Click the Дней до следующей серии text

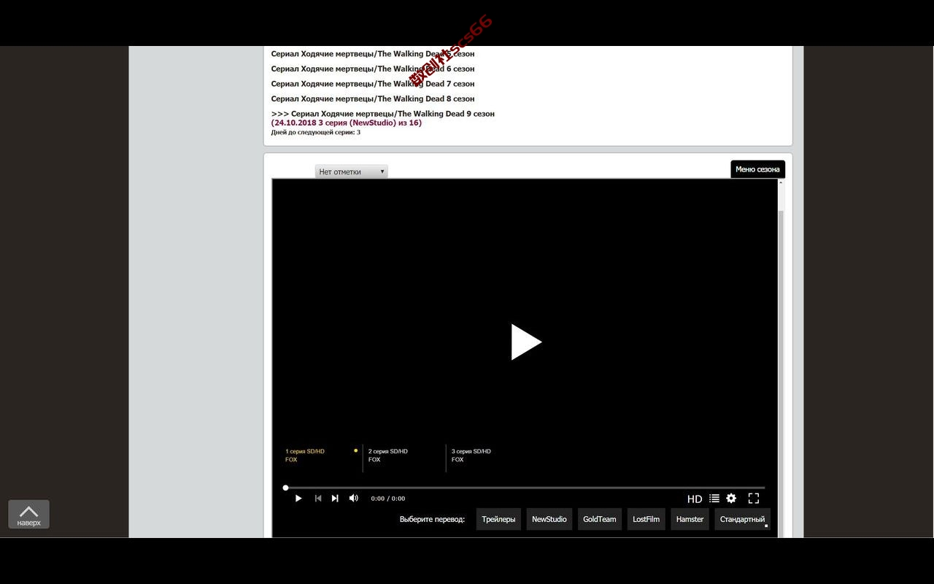point(316,132)
